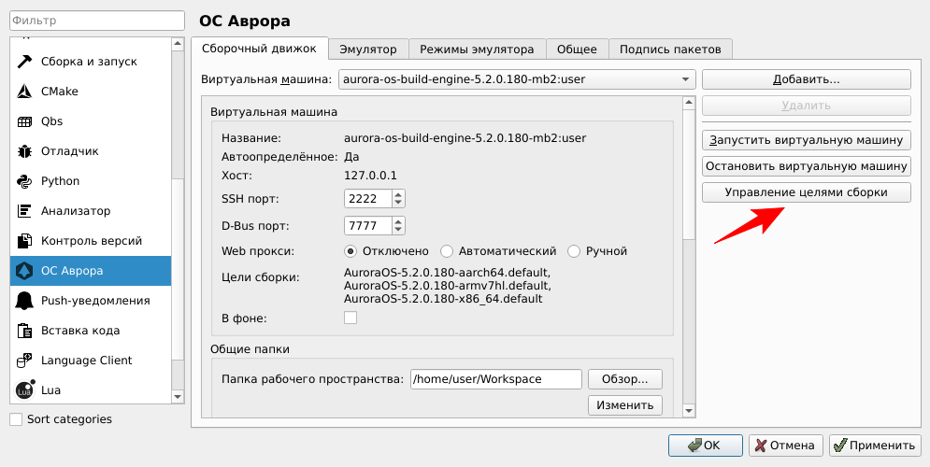Click the hammer icon for Сборка и запуск
This screenshot has height=467, width=930.
25,62
